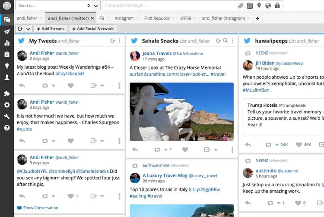
Task: Click the Add Stream button
Action: pos(51,29)
